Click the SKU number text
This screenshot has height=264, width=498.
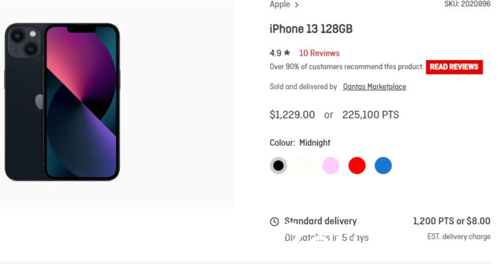pyautogui.click(x=467, y=3)
